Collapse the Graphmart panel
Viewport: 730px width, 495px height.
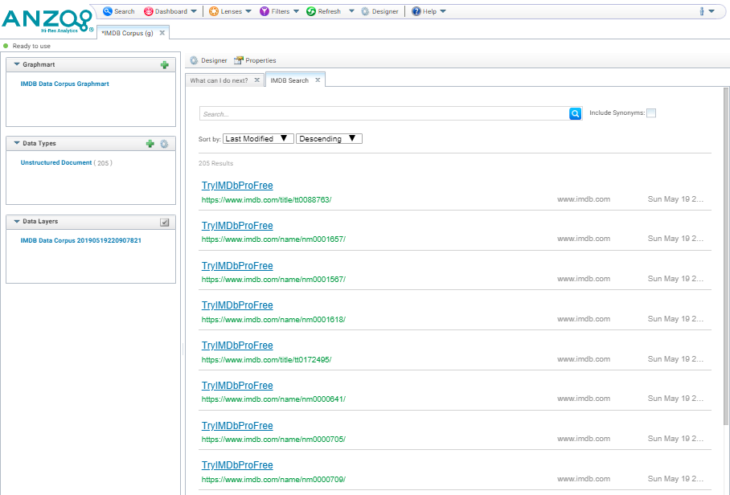[x=17, y=64]
